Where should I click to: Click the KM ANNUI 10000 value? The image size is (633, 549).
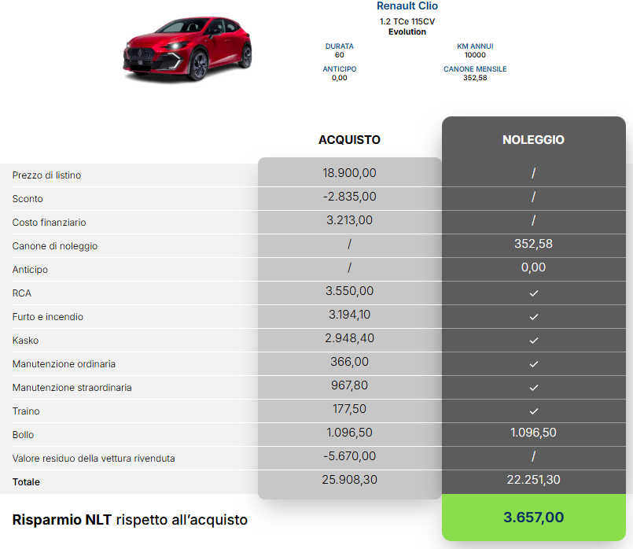click(475, 55)
